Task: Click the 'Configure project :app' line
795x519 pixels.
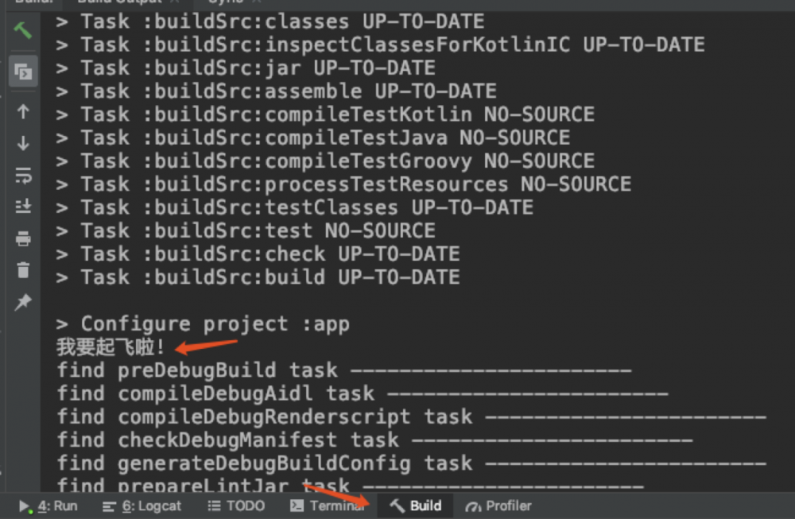Action: 204,323
